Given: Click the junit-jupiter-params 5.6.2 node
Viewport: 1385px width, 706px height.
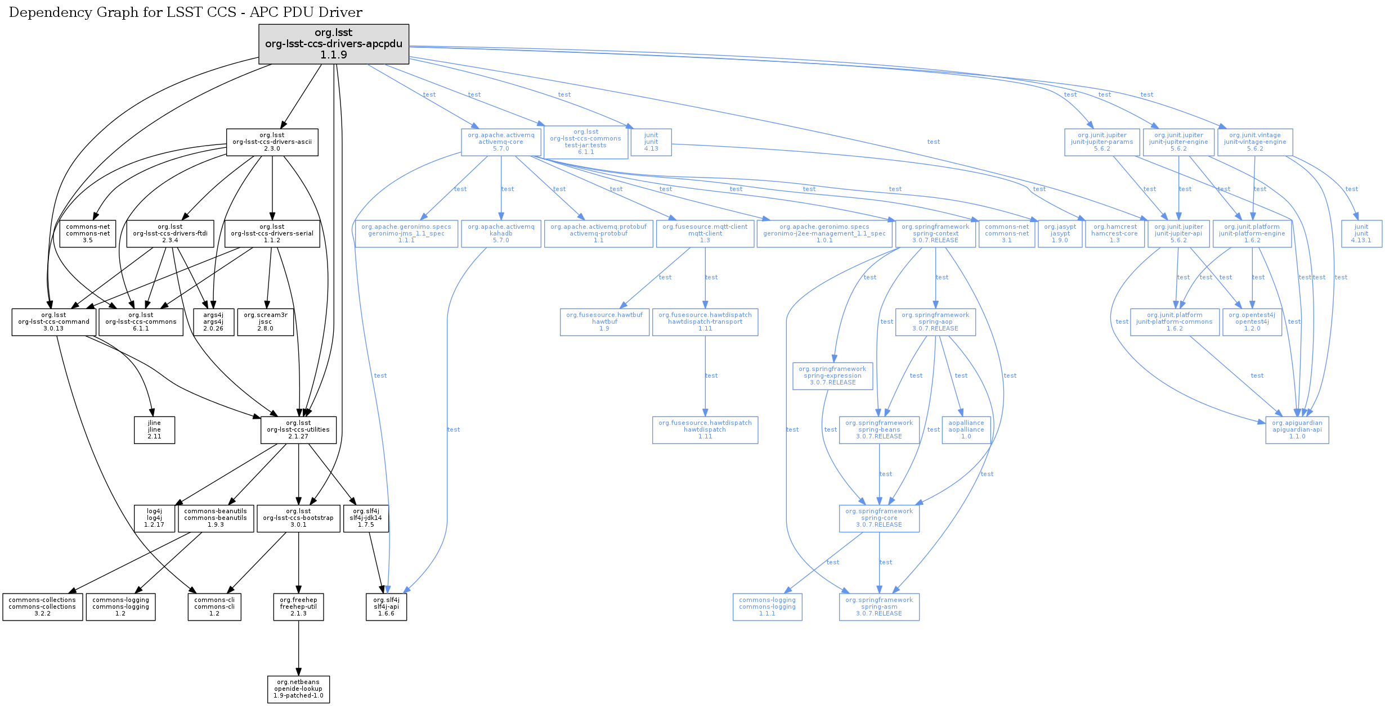Looking at the screenshot, I should (1102, 142).
